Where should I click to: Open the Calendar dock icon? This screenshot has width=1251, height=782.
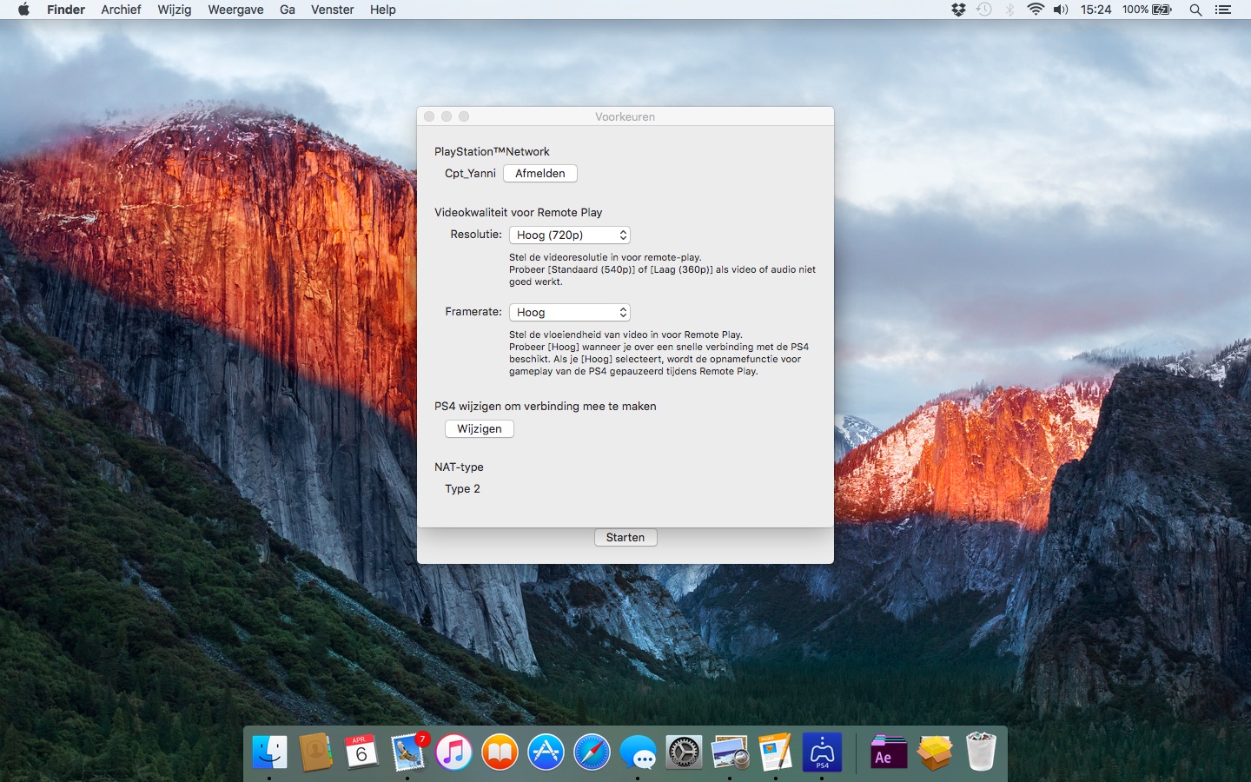(361, 752)
